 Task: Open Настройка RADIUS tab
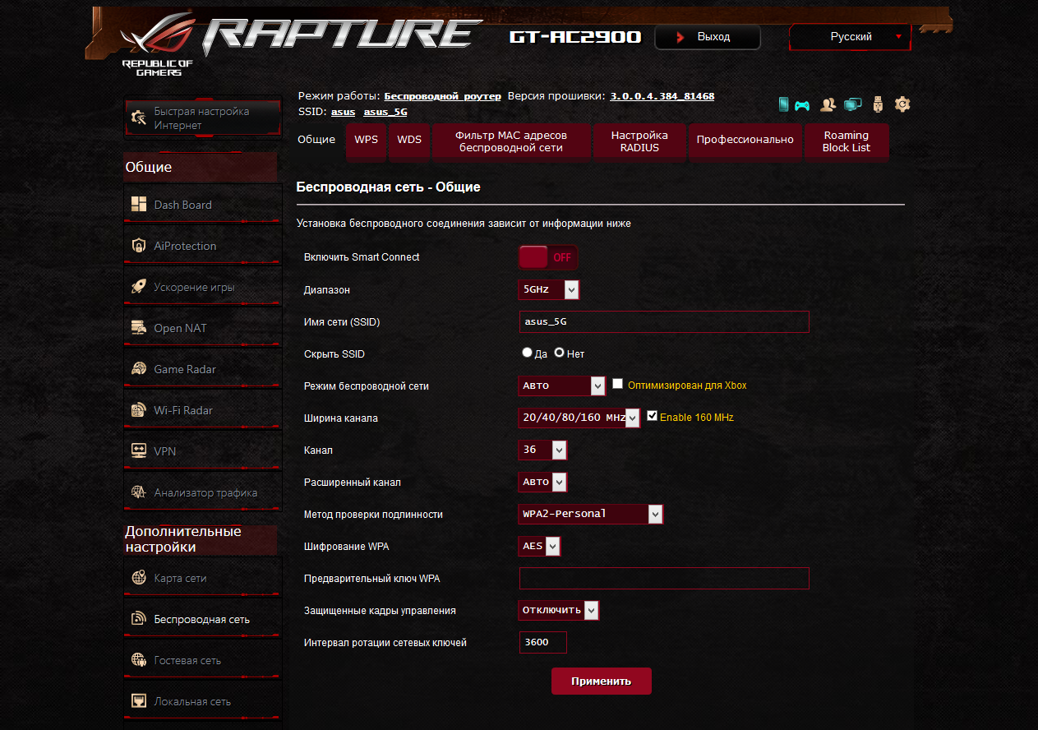point(640,141)
